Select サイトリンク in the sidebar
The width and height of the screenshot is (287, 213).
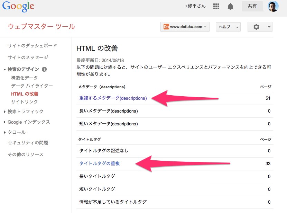point(24,101)
